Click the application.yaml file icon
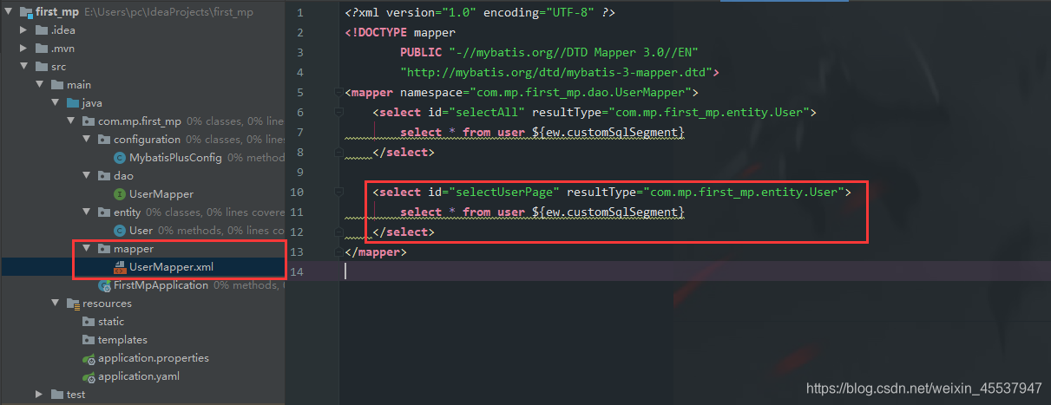Image resolution: width=1051 pixels, height=405 pixels. [x=89, y=377]
